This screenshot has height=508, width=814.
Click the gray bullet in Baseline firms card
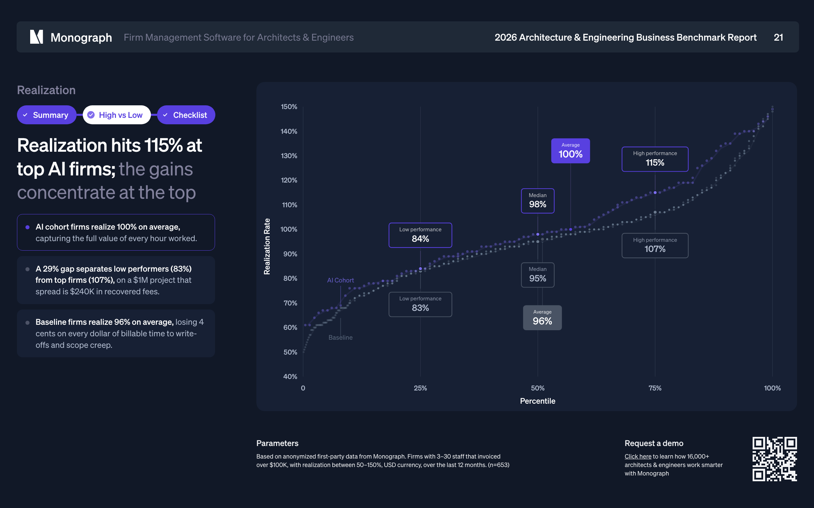click(27, 323)
